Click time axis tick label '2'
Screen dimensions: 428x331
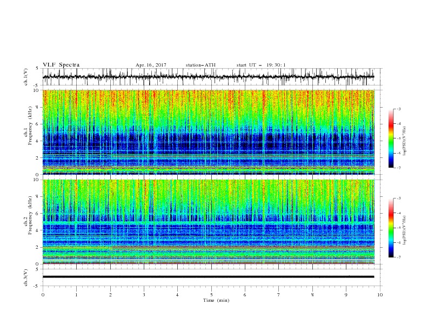pos(110,295)
